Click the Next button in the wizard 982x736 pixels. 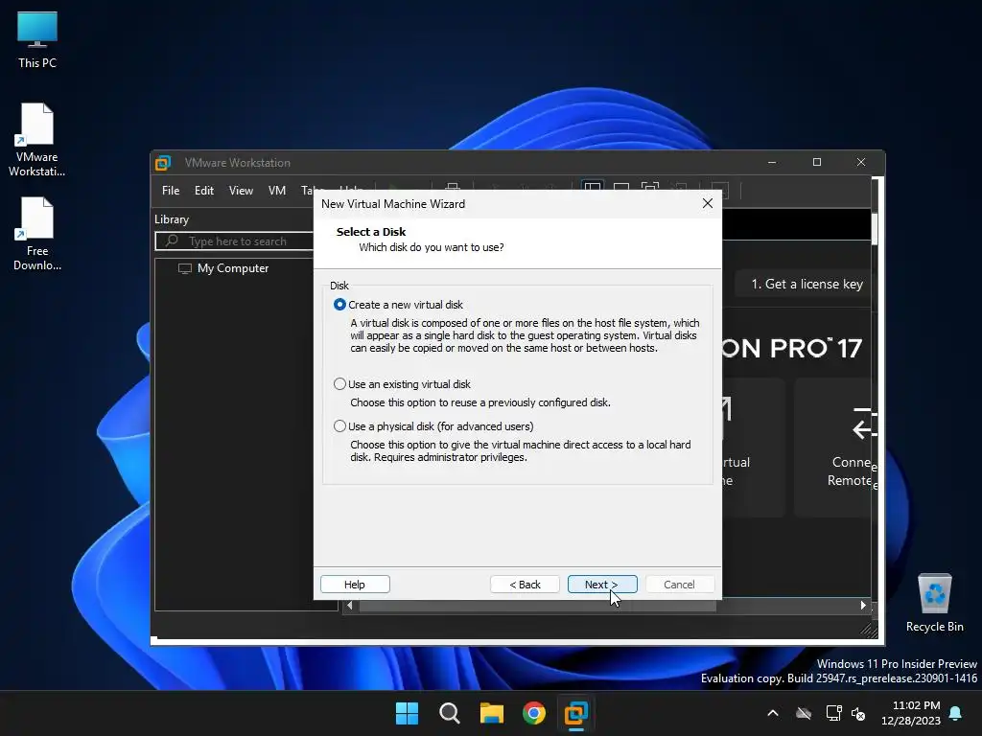pos(602,584)
